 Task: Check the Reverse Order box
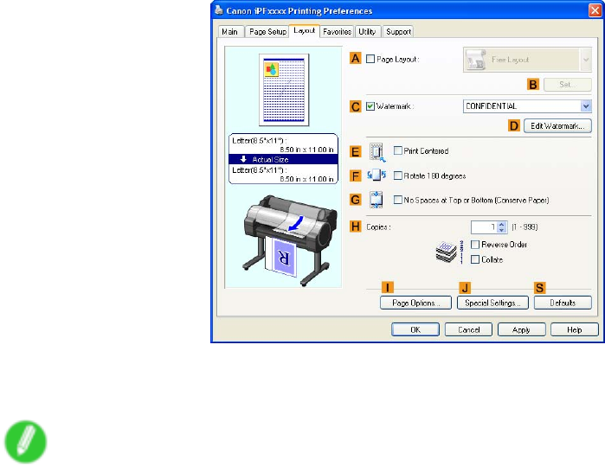tap(475, 245)
